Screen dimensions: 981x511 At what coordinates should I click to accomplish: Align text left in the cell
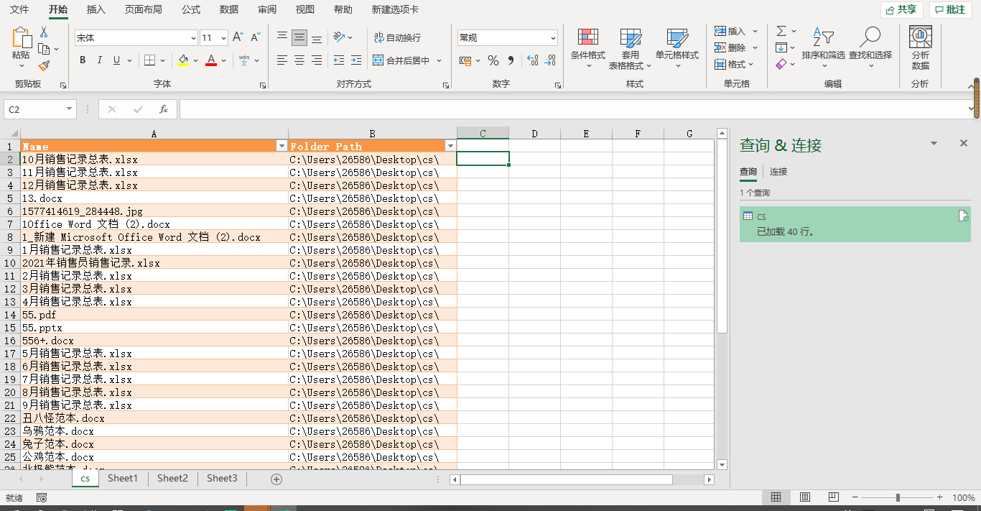click(282, 60)
